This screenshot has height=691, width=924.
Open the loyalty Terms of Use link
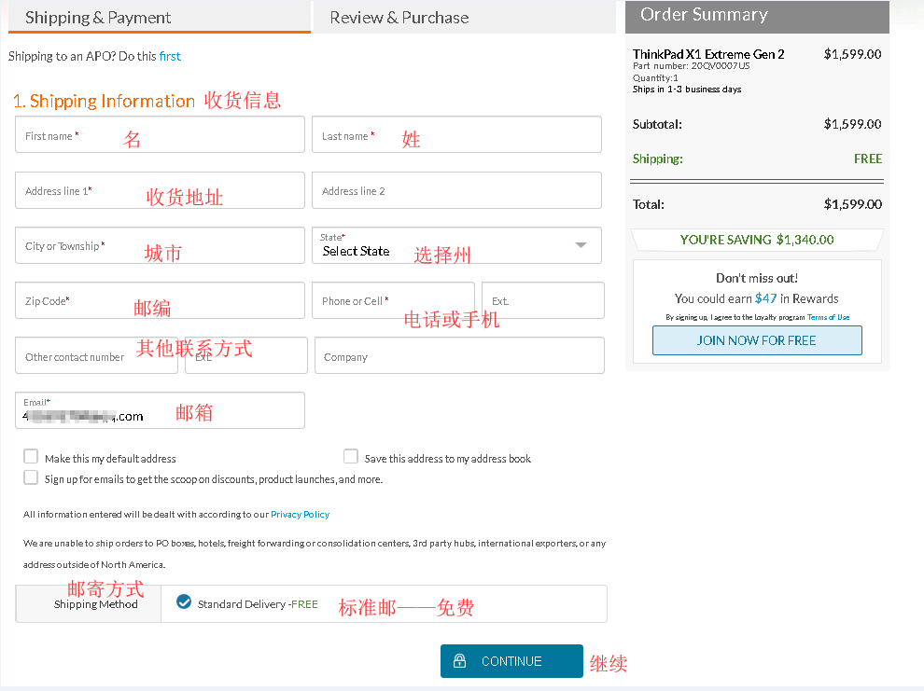click(x=828, y=317)
